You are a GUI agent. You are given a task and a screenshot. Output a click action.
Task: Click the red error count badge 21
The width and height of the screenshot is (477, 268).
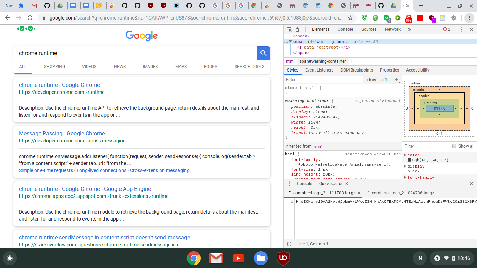pyautogui.click(x=448, y=29)
